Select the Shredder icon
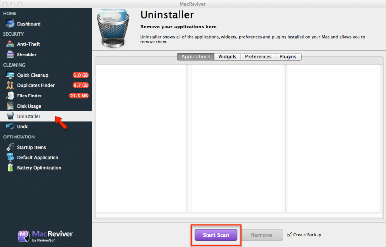Image resolution: width=386 pixels, height=247 pixels. coord(10,55)
